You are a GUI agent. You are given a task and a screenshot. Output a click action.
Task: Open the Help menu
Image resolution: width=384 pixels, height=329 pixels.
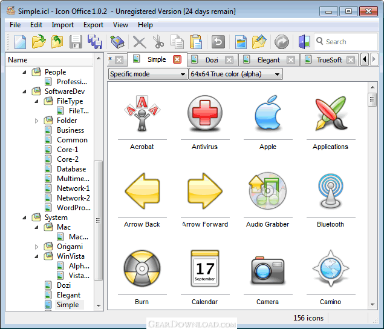click(145, 25)
